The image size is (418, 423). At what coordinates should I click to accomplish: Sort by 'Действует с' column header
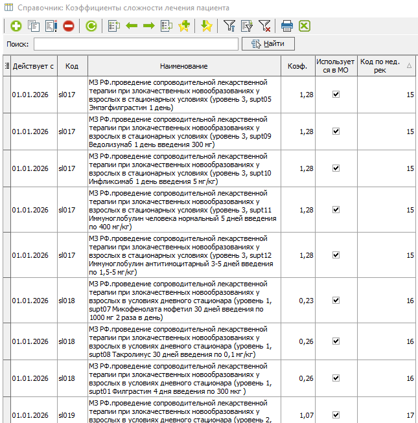[x=34, y=66]
